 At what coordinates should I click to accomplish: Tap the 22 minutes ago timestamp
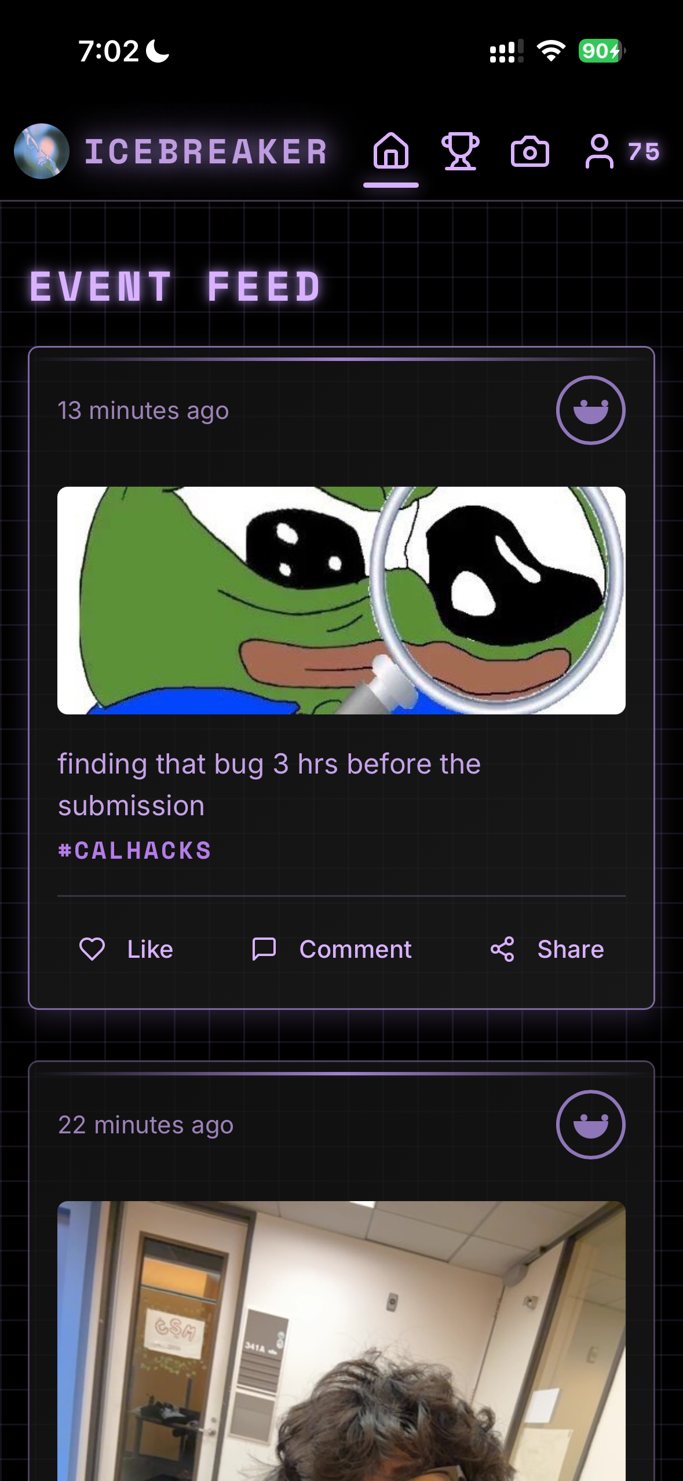145,1125
